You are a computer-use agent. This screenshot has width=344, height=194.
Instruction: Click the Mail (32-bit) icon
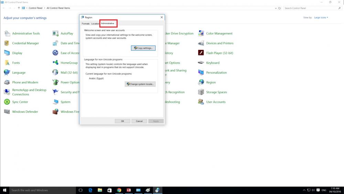(x=55, y=73)
